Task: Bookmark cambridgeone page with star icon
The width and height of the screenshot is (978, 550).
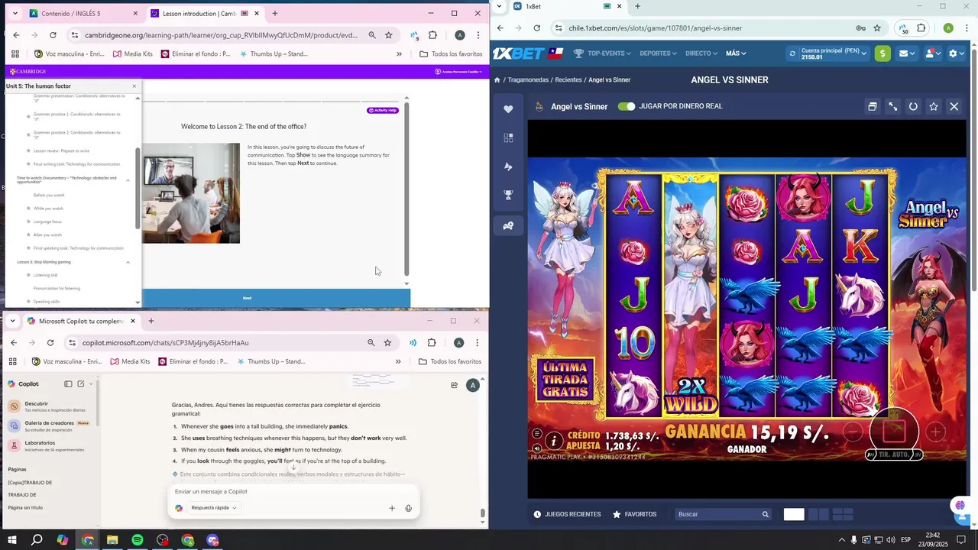Action: click(389, 35)
